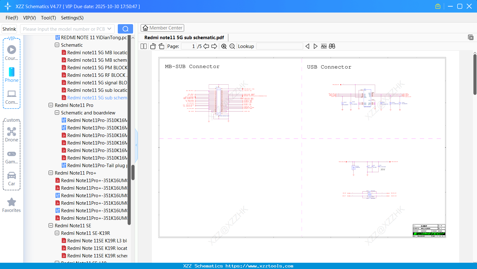Switch to the Redmi note11 5G sub schematic tab
Image resolution: width=477 pixels, height=269 pixels.
(184, 37)
